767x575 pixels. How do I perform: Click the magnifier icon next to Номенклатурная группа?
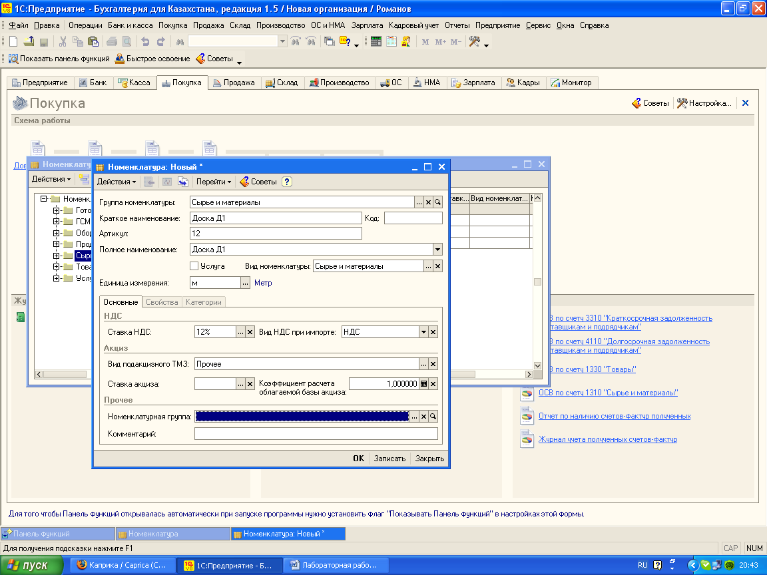(433, 417)
